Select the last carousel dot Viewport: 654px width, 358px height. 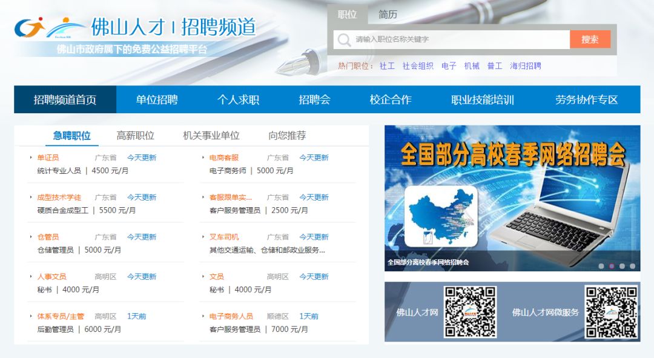[x=632, y=265]
